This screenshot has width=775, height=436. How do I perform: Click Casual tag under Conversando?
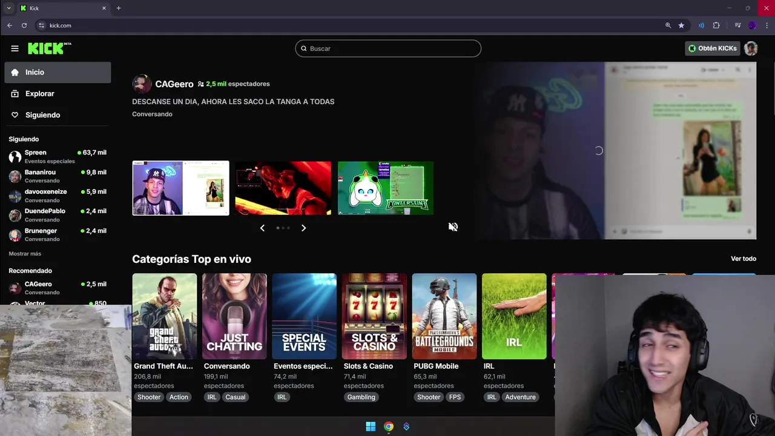pos(236,397)
